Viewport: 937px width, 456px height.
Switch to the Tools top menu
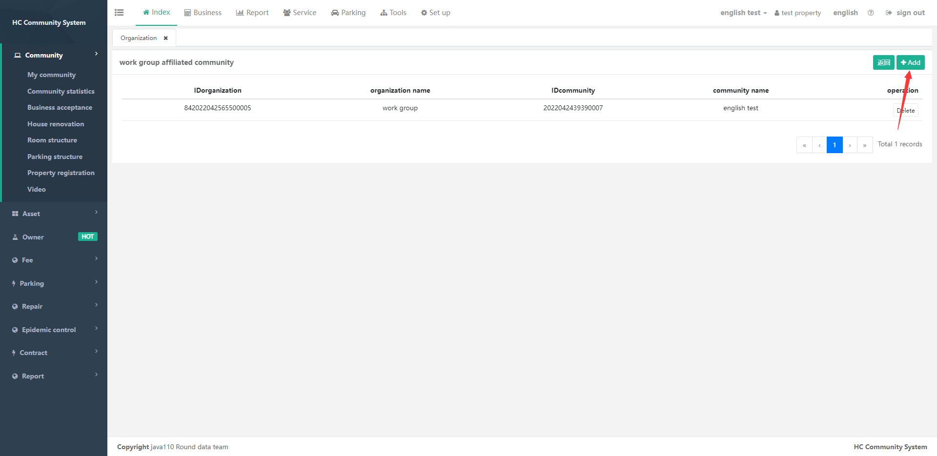tap(393, 13)
